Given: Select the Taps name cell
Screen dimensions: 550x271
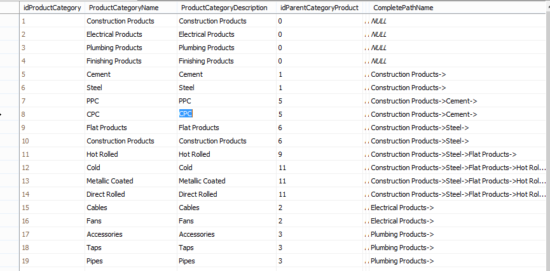Looking at the screenshot, I should (94, 248).
